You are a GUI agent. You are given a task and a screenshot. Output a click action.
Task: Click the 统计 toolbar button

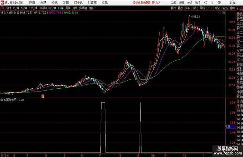pyautogui.click(x=195, y=8)
